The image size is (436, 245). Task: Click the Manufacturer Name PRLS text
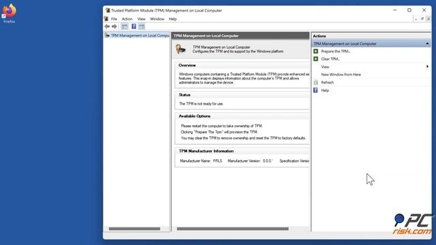click(x=201, y=161)
